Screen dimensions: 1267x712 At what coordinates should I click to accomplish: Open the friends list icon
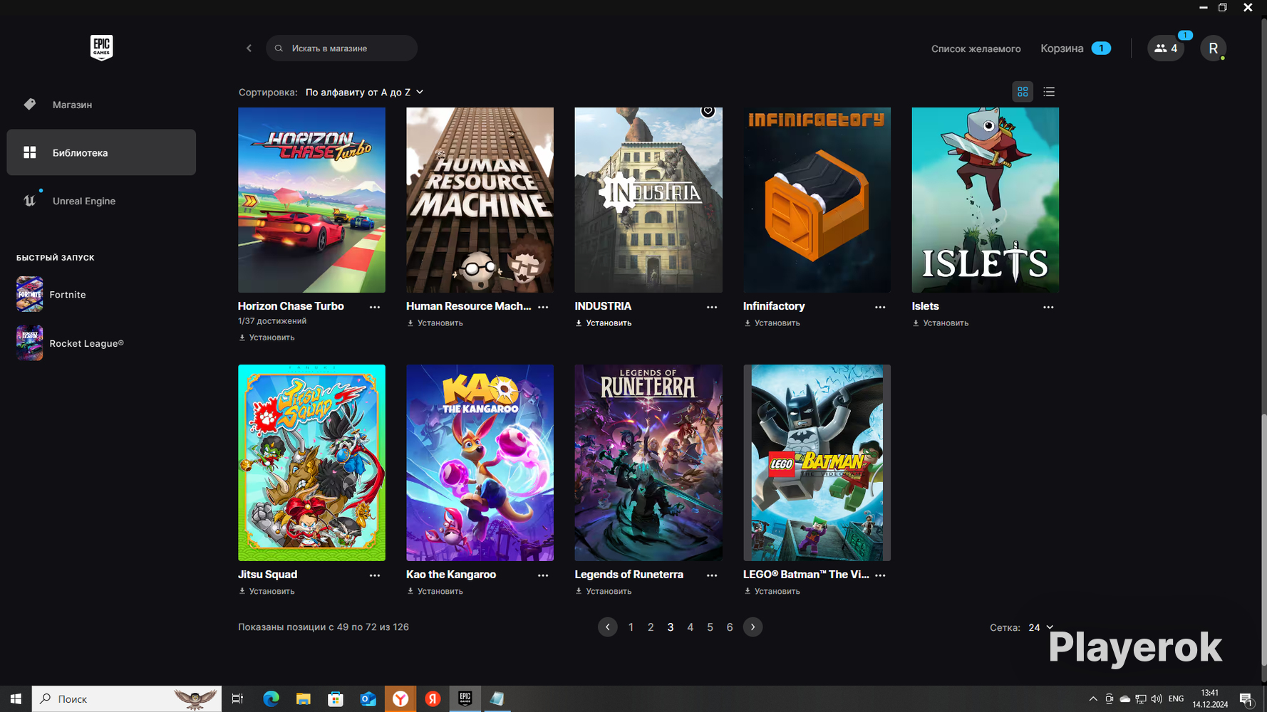point(1166,48)
